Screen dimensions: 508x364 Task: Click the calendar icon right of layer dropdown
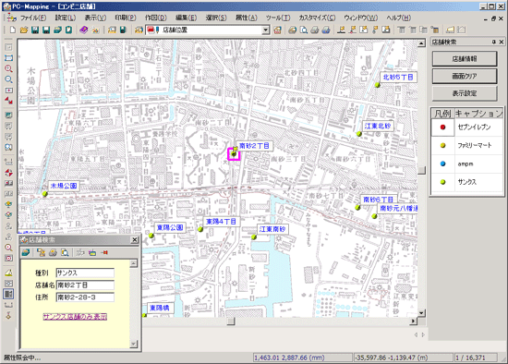click(277, 30)
